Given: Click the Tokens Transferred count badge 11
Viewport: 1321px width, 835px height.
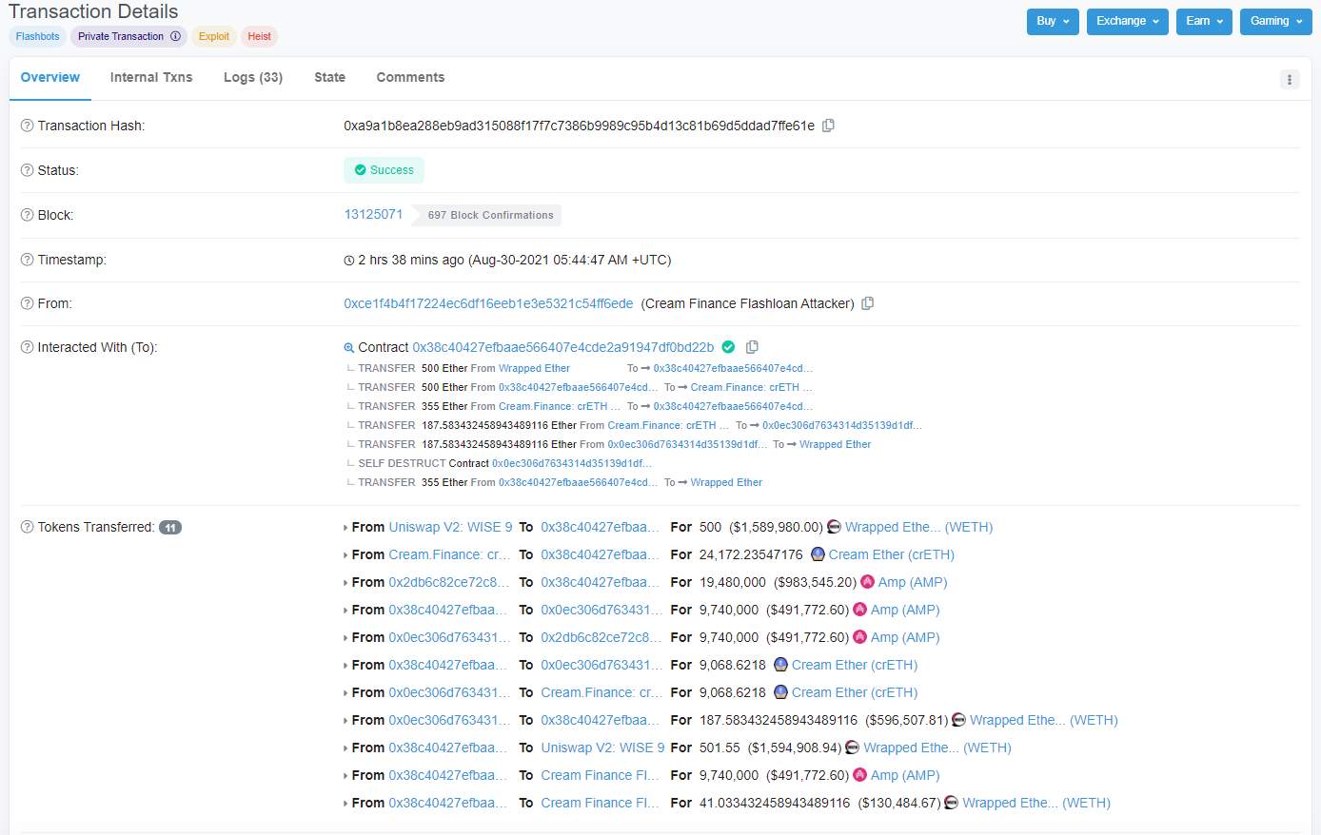Looking at the screenshot, I should click(169, 528).
